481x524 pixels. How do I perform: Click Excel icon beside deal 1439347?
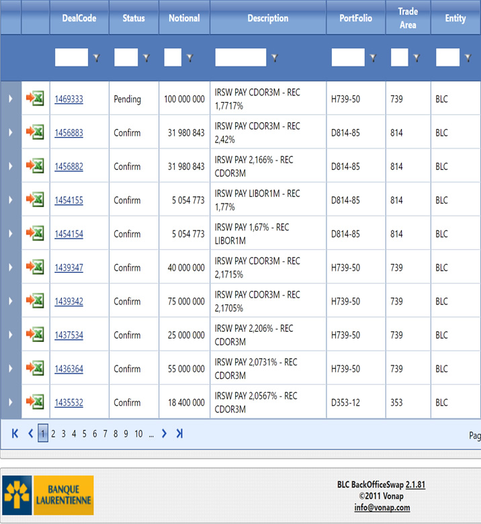click(35, 267)
